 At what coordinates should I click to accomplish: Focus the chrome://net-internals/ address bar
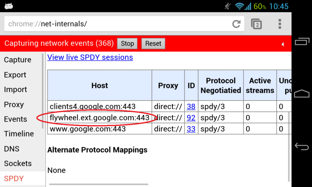[124, 24]
